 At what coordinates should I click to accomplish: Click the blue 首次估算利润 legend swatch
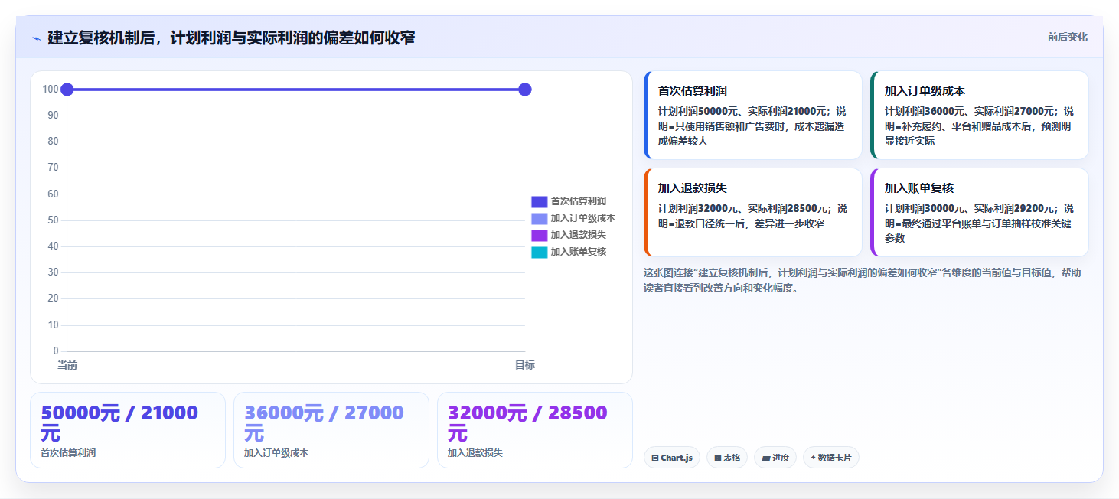pos(540,201)
